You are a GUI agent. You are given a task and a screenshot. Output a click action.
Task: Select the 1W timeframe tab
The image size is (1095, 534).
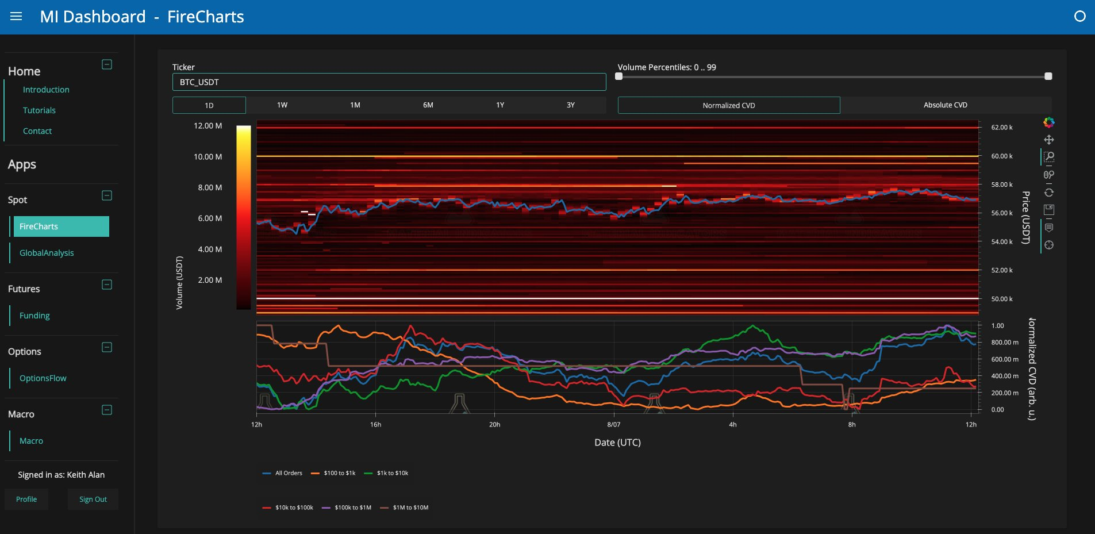[x=282, y=105]
